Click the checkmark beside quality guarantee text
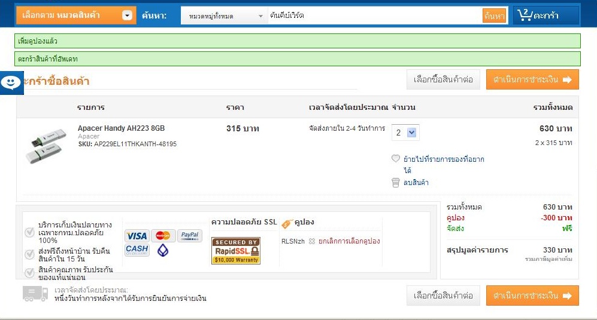Viewport: 597px width, 320px height. coord(29,273)
